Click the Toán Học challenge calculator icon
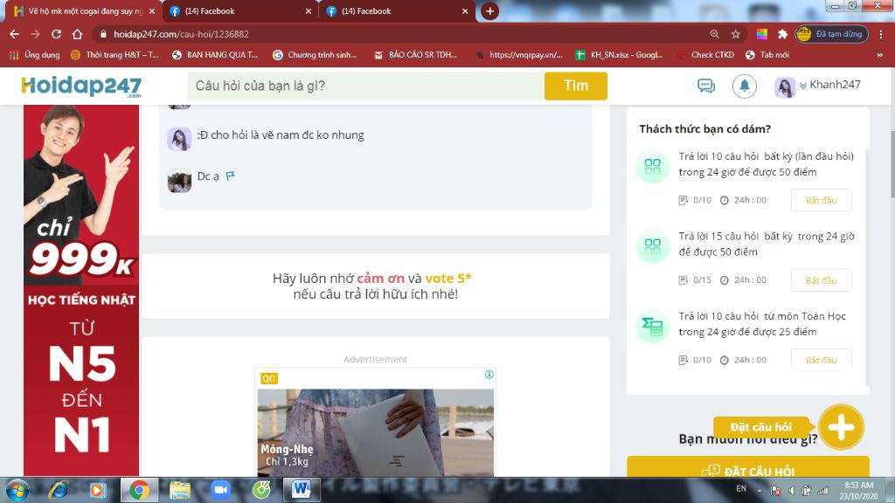 point(652,327)
